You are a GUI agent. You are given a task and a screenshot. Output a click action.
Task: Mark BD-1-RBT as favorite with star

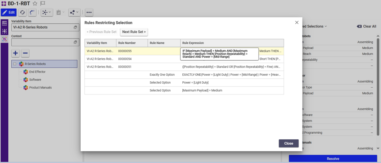tap(35, 4)
